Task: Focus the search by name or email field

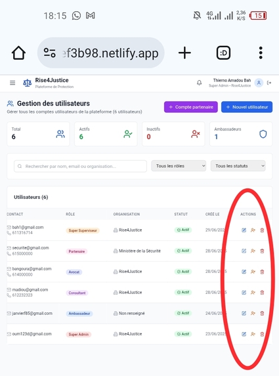Action: pos(80,166)
